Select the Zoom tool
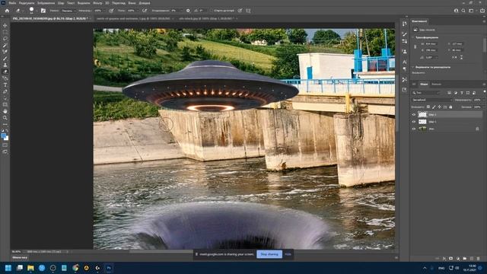The image size is (487, 274). 5,118
